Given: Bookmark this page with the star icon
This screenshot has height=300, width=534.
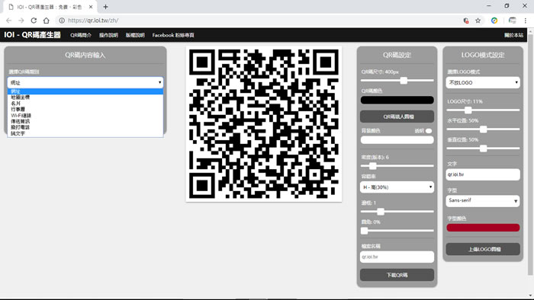Looking at the screenshot, I should tap(478, 21).
